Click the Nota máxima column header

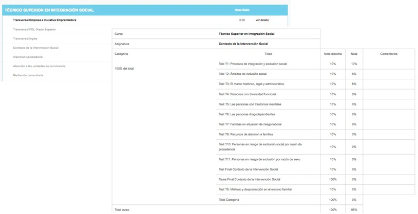(x=333, y=54)
